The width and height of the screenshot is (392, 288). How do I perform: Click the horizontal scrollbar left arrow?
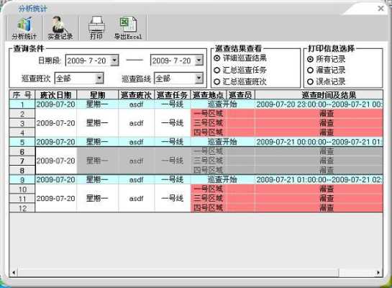(14, 272)
